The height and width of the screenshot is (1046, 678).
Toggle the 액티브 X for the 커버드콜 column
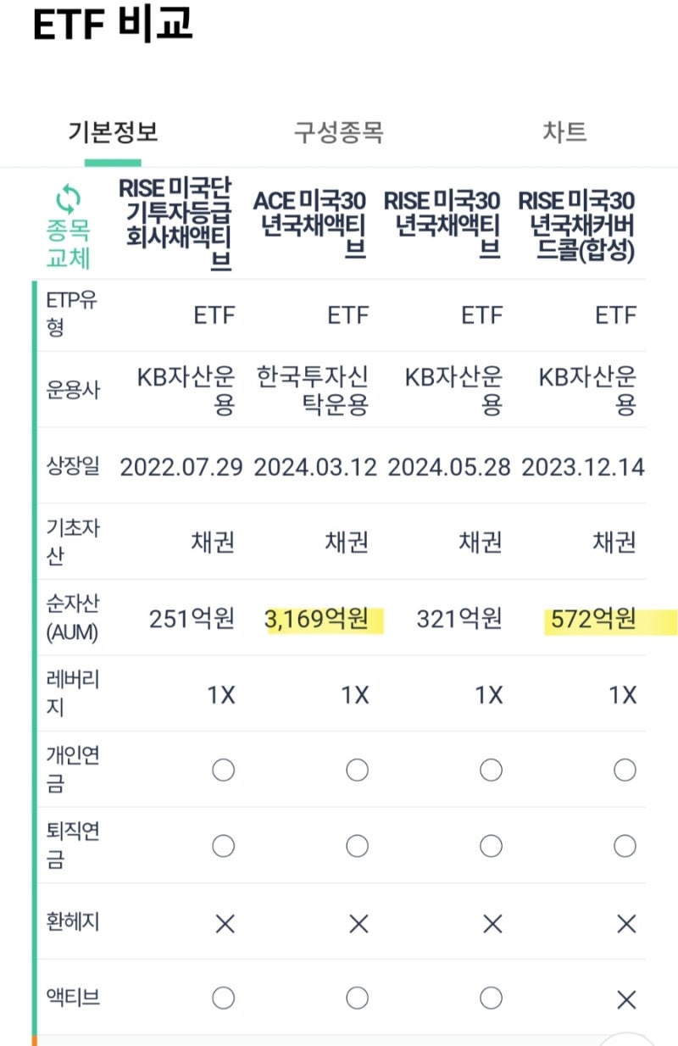click(625, 998)
